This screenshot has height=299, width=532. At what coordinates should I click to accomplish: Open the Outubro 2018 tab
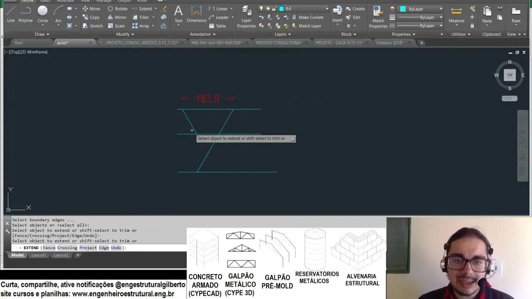389,43
